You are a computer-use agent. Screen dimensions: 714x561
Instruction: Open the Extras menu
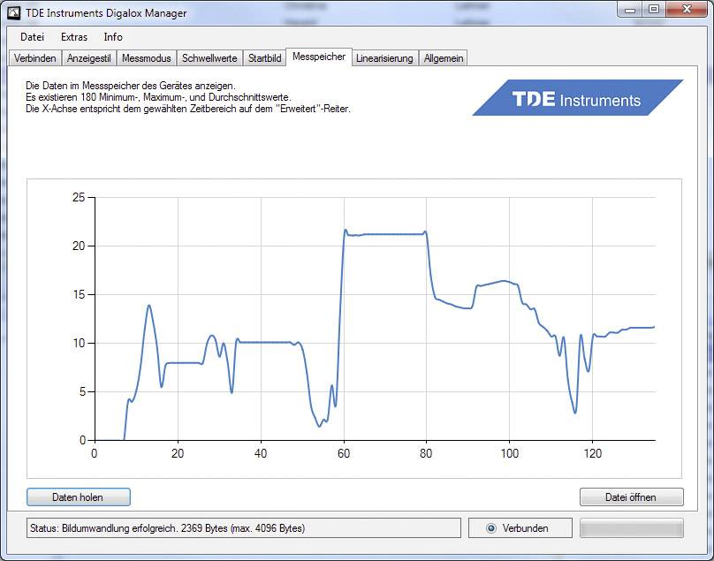click(x=73, y=37)
